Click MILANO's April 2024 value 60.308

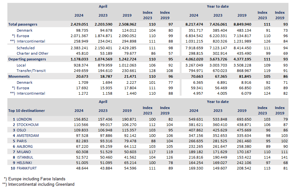click(79, 152)
